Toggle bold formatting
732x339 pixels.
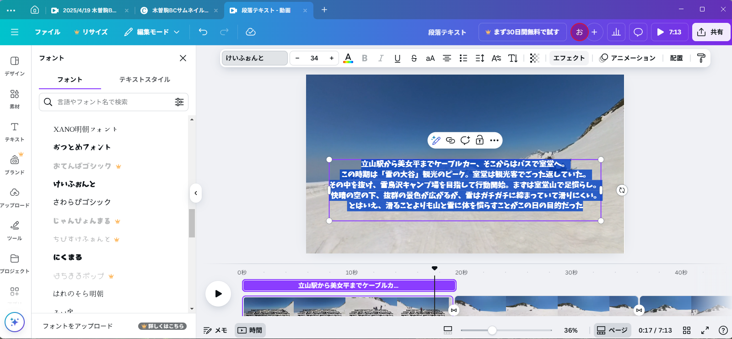(365, 58)
